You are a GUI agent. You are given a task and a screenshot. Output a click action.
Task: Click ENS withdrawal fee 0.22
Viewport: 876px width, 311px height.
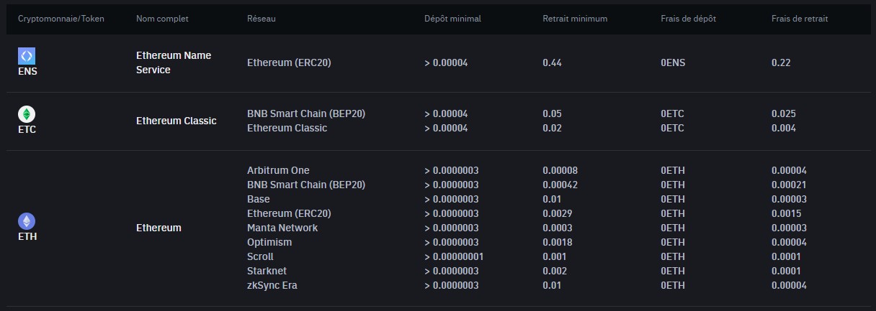(x=781, y=62)
